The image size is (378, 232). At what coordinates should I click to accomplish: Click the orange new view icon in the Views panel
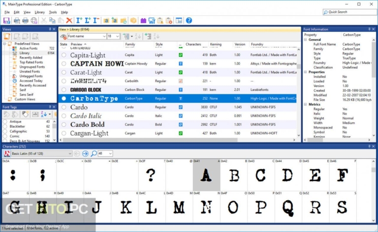tap(7, 36)
